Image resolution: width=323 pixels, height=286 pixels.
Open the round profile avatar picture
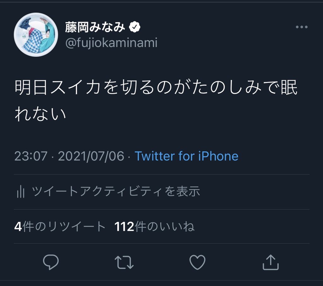36,35
